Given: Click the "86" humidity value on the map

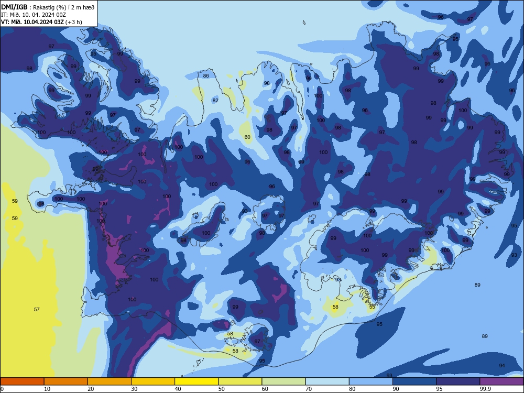Looking at the screenshot, I should click(x=206, y=76).
